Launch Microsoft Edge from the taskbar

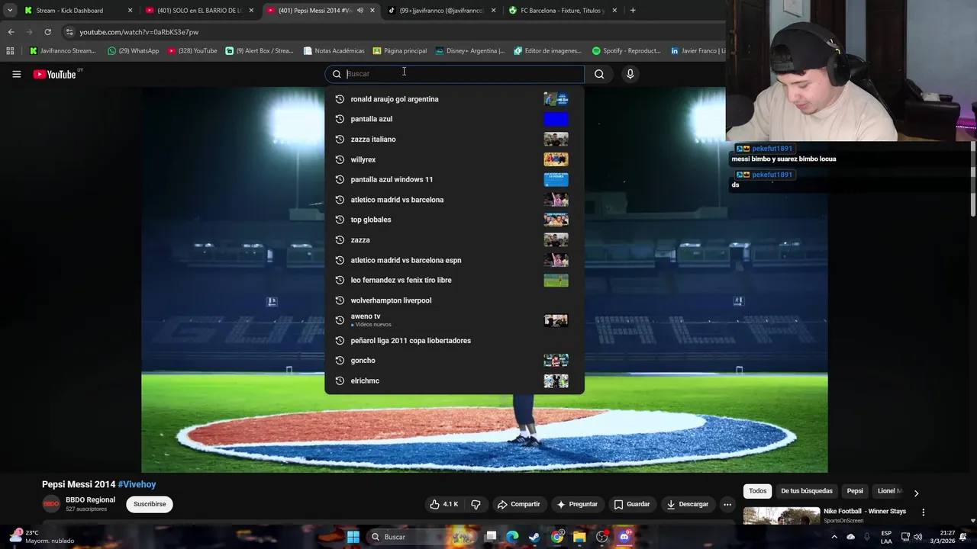(x=512, y=537)
